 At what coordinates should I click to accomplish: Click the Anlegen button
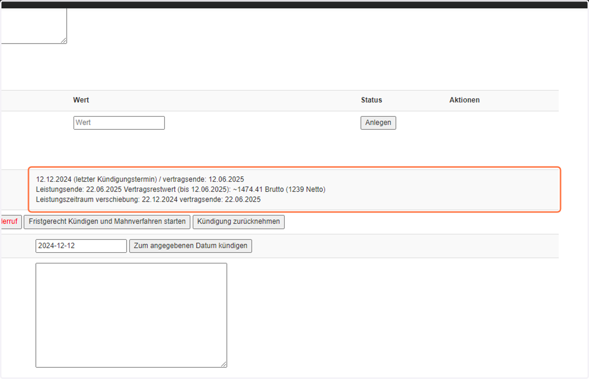coord(378,122)
